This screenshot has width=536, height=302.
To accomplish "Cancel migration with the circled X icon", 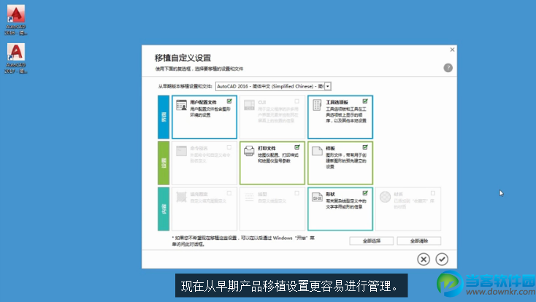I will [424, 259].
